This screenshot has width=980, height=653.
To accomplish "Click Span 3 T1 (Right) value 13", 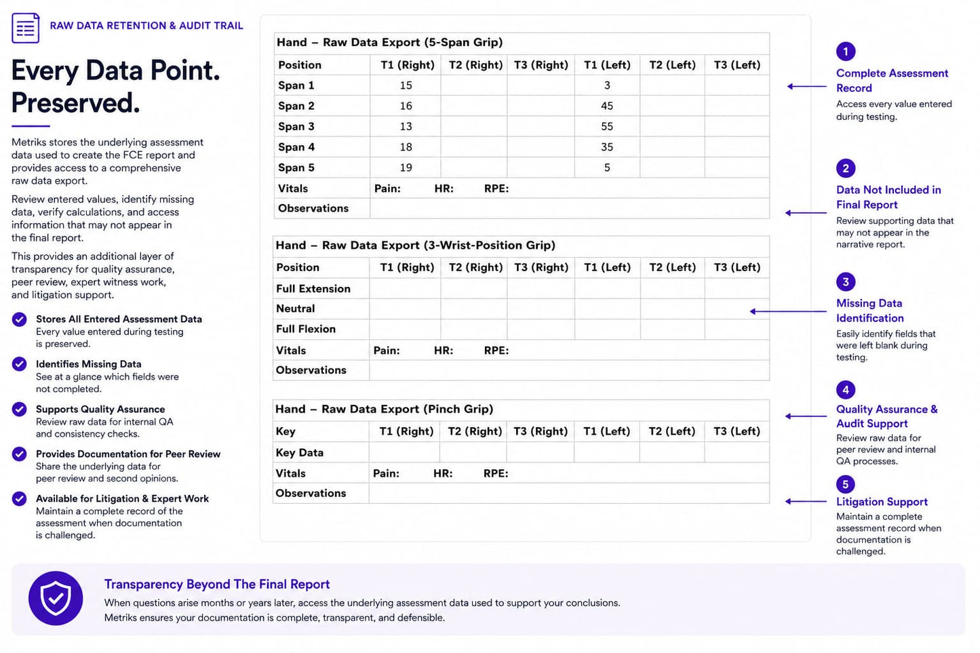I will 406,127.
